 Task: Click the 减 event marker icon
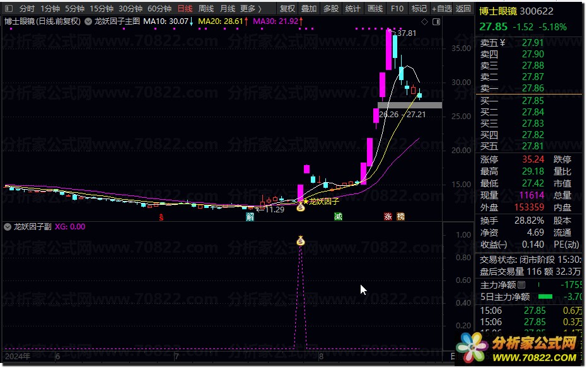[338, 217]
